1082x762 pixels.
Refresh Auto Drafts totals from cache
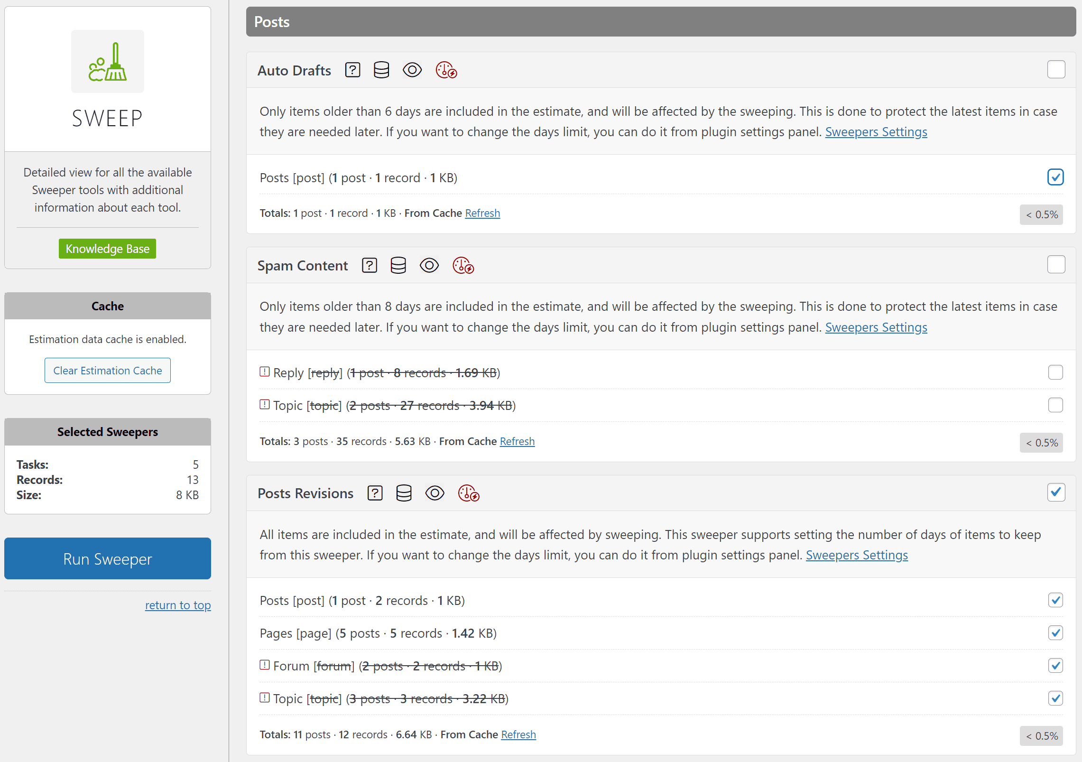[482, 214]
